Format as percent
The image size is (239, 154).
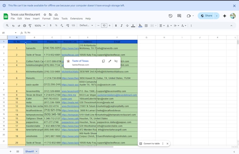coord(56,25)
